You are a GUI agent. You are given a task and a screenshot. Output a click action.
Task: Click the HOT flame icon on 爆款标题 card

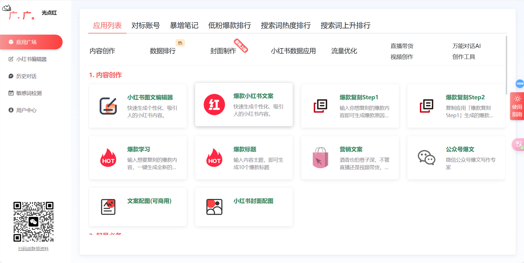214,158
